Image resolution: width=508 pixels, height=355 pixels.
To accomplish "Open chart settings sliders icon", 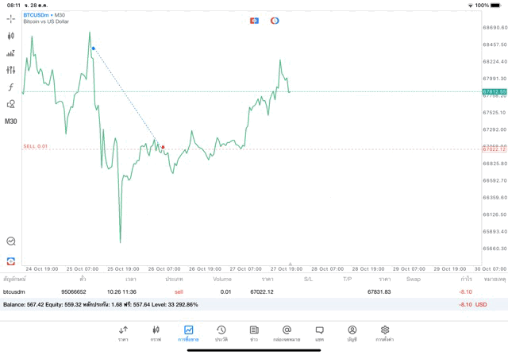I will point(11,70).
